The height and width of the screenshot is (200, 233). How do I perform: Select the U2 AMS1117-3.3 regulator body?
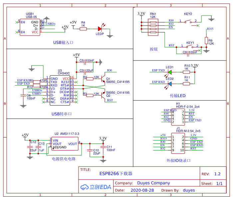tap(65, 144)
